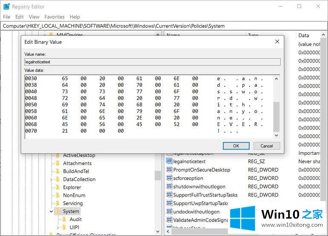This screenshot has width=328, height=236.
Task: Confirm with the OK button
Action: (236, 146)
